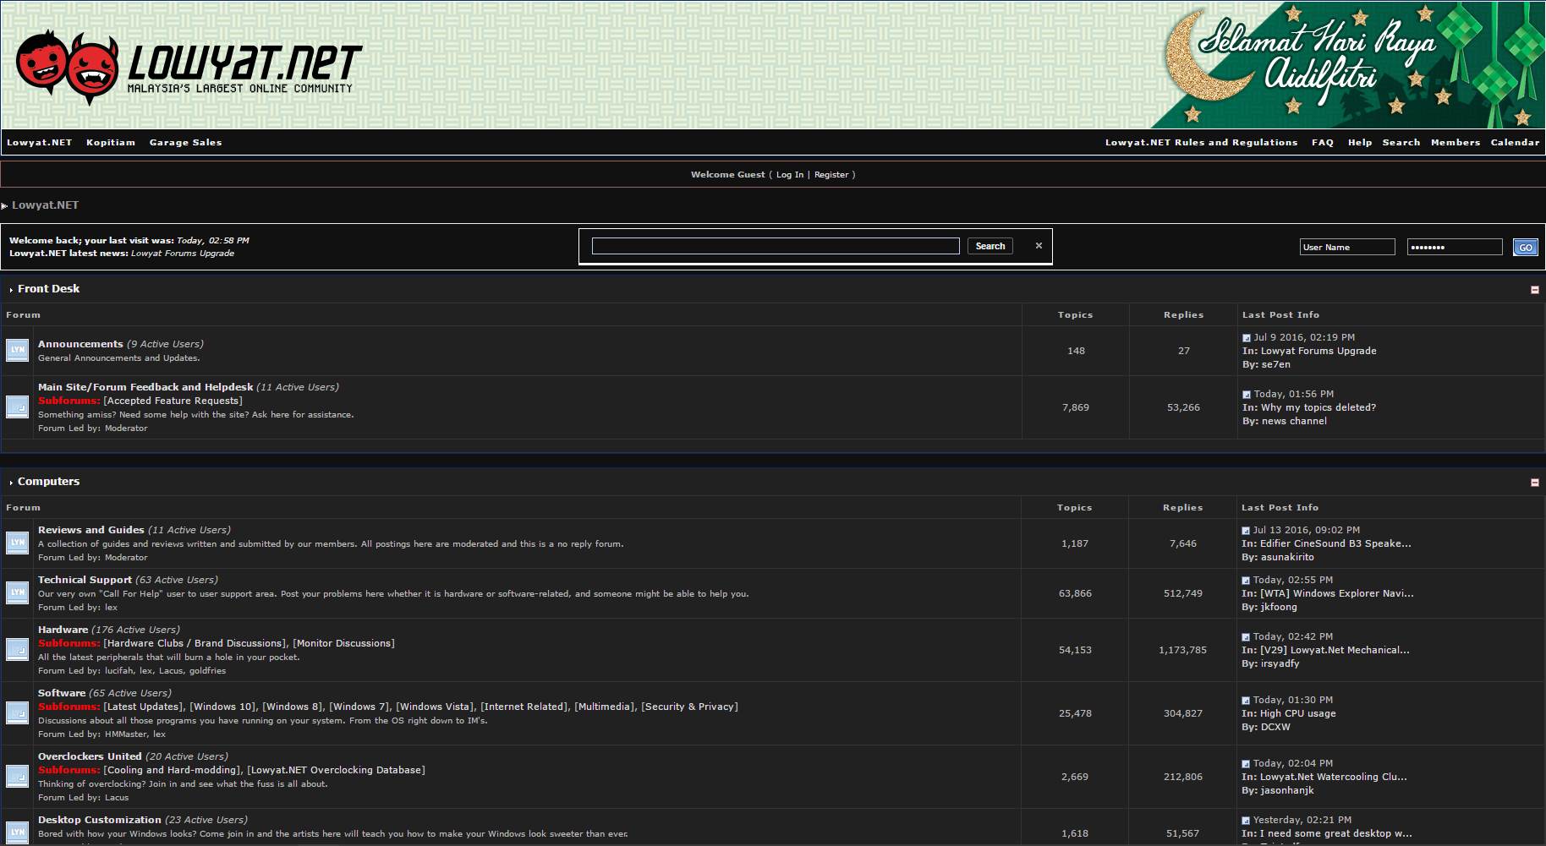Open the Monitor Discussions subforum
Image resolution: width=1546 pixels, height=846 pixels.
pyautogui.click(x=343, y=643)
